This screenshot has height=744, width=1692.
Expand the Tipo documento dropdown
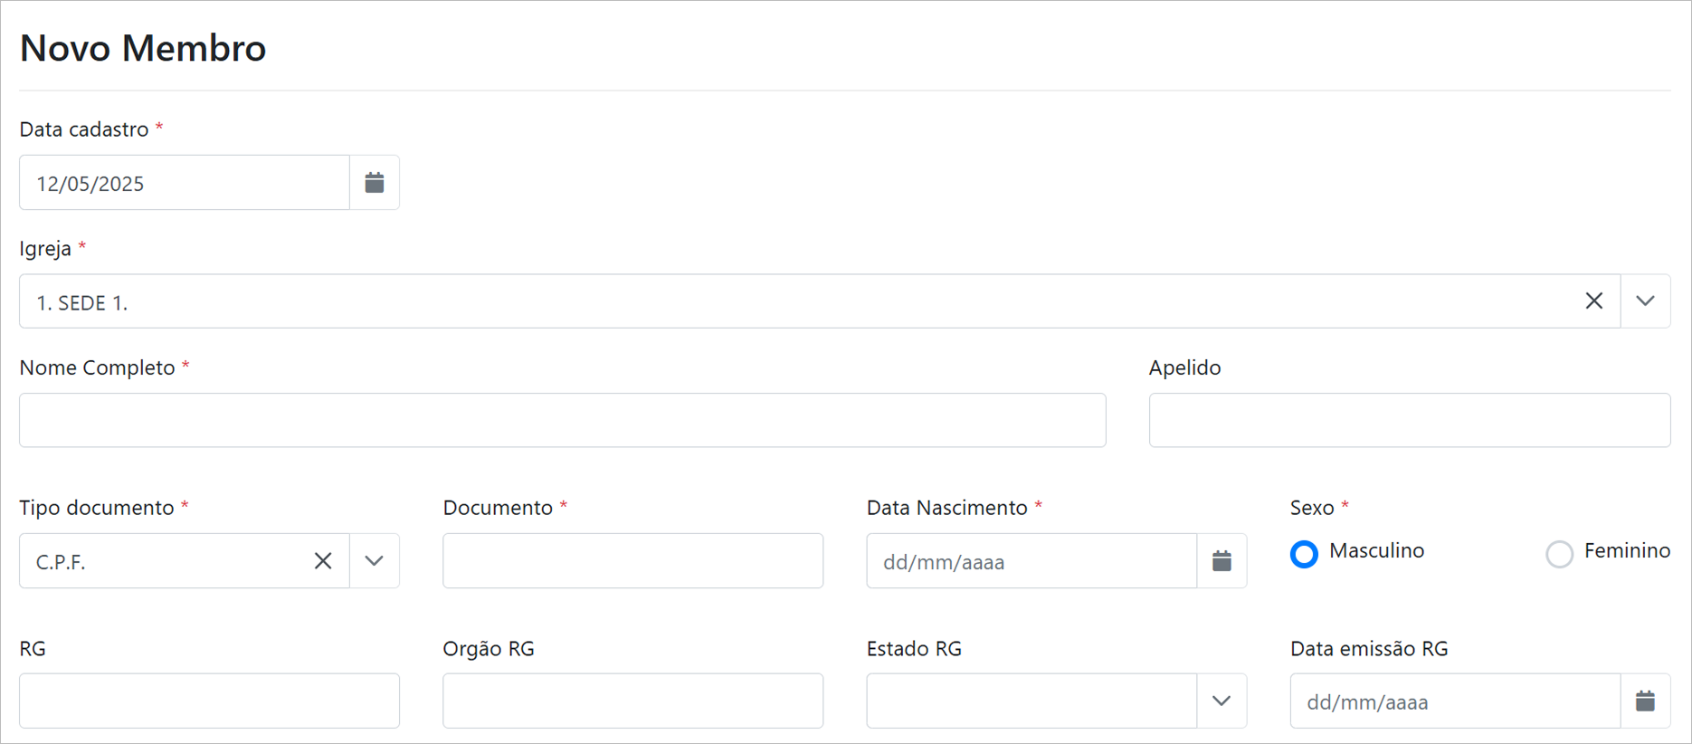coord(375,561)
